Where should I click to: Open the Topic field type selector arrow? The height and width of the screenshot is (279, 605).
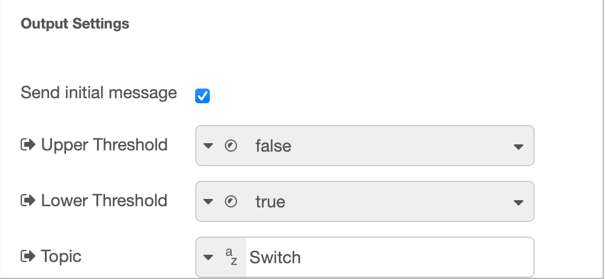point(209,258)
